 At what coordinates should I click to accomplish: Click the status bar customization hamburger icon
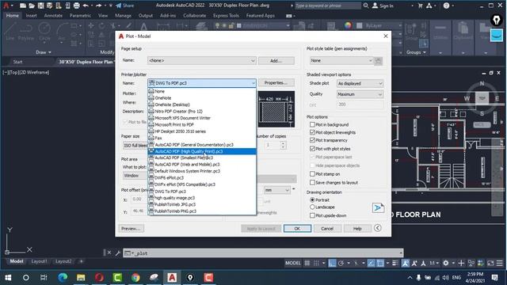[x=500, y=263]
